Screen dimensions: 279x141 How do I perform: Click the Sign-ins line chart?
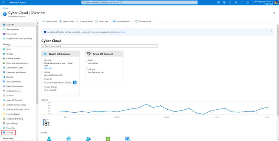click(x=158, y=108)
